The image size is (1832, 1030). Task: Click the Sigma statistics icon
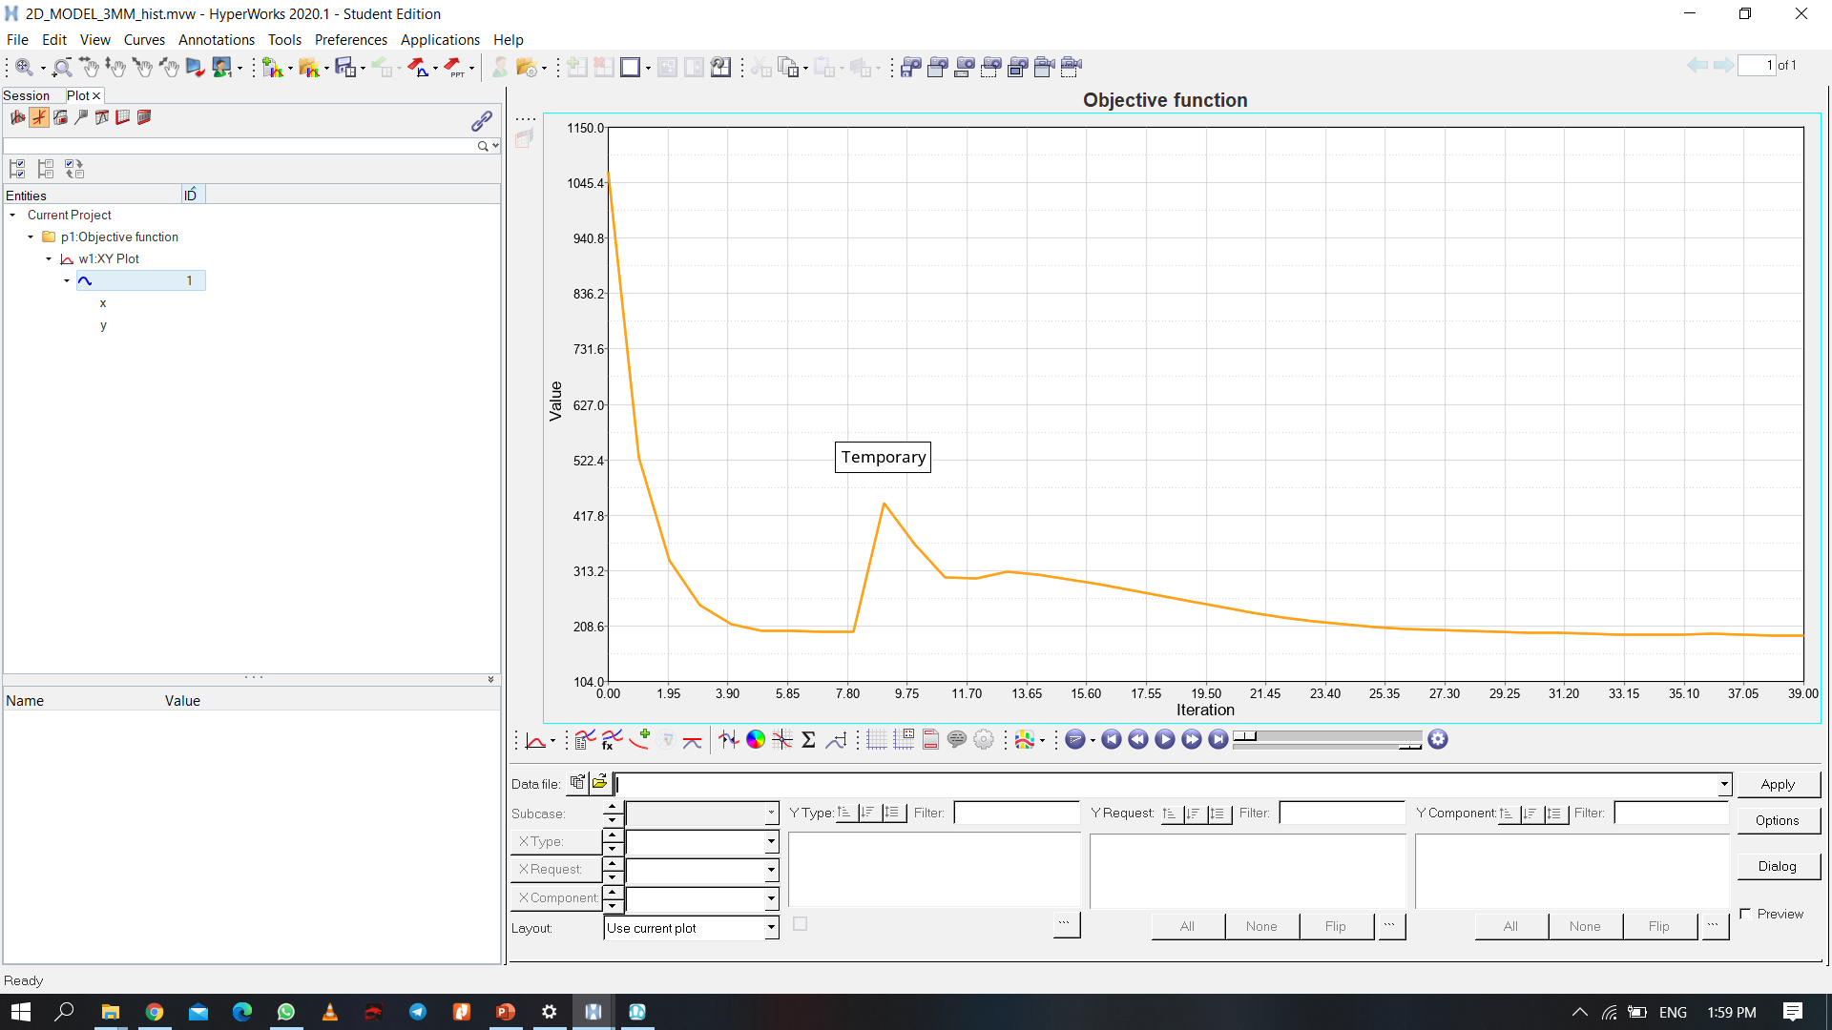809,740
